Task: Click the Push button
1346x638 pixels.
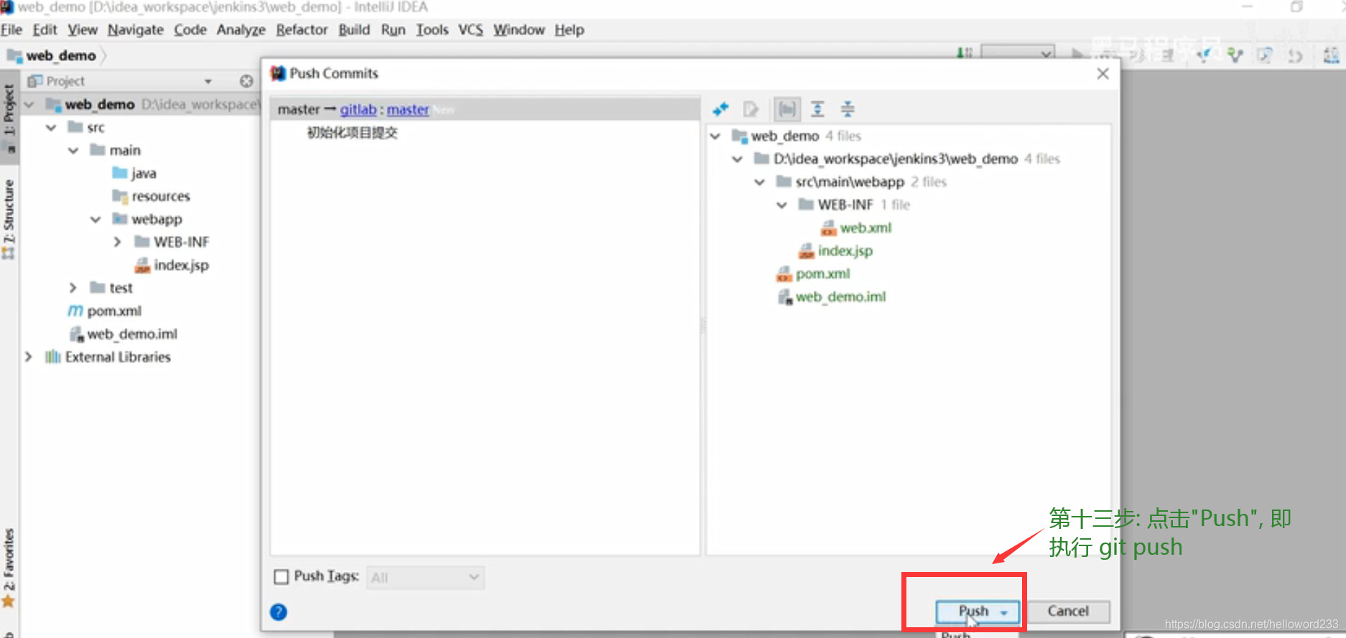Action: [x=973, y=611]
